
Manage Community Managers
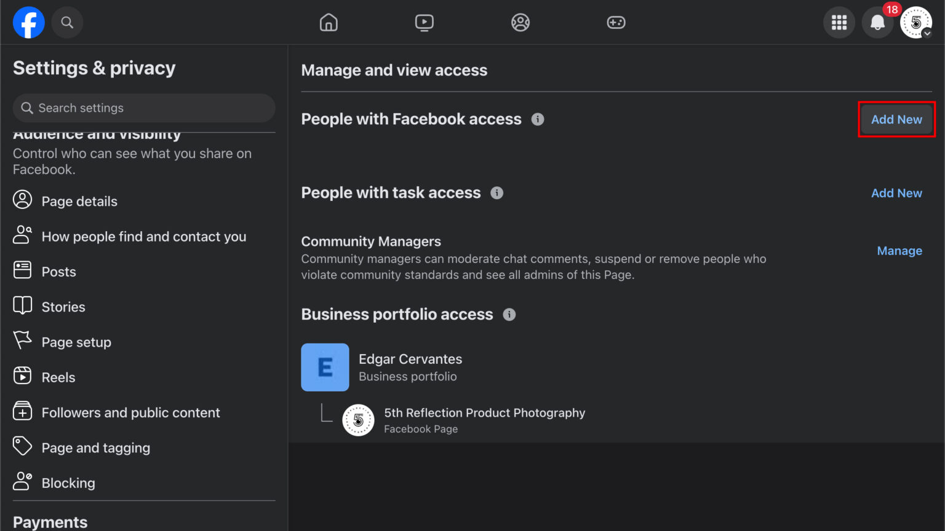899,251
